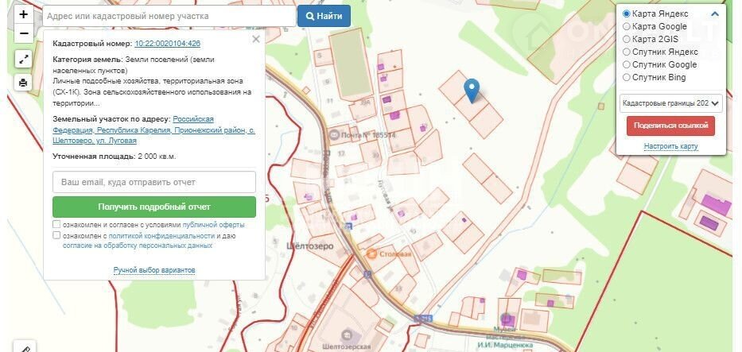Toggle fullscreen map view

(x=23, y=59)
